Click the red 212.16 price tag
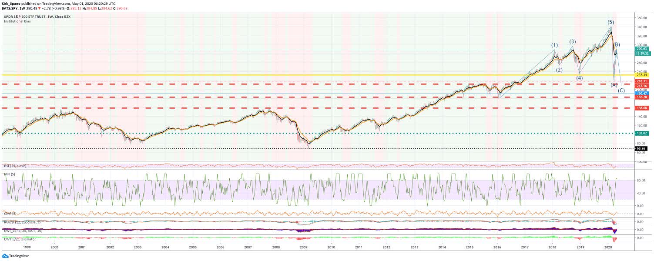Image resolution: width=654 pixels, height=261 pixels. click(x=643, y=86)
